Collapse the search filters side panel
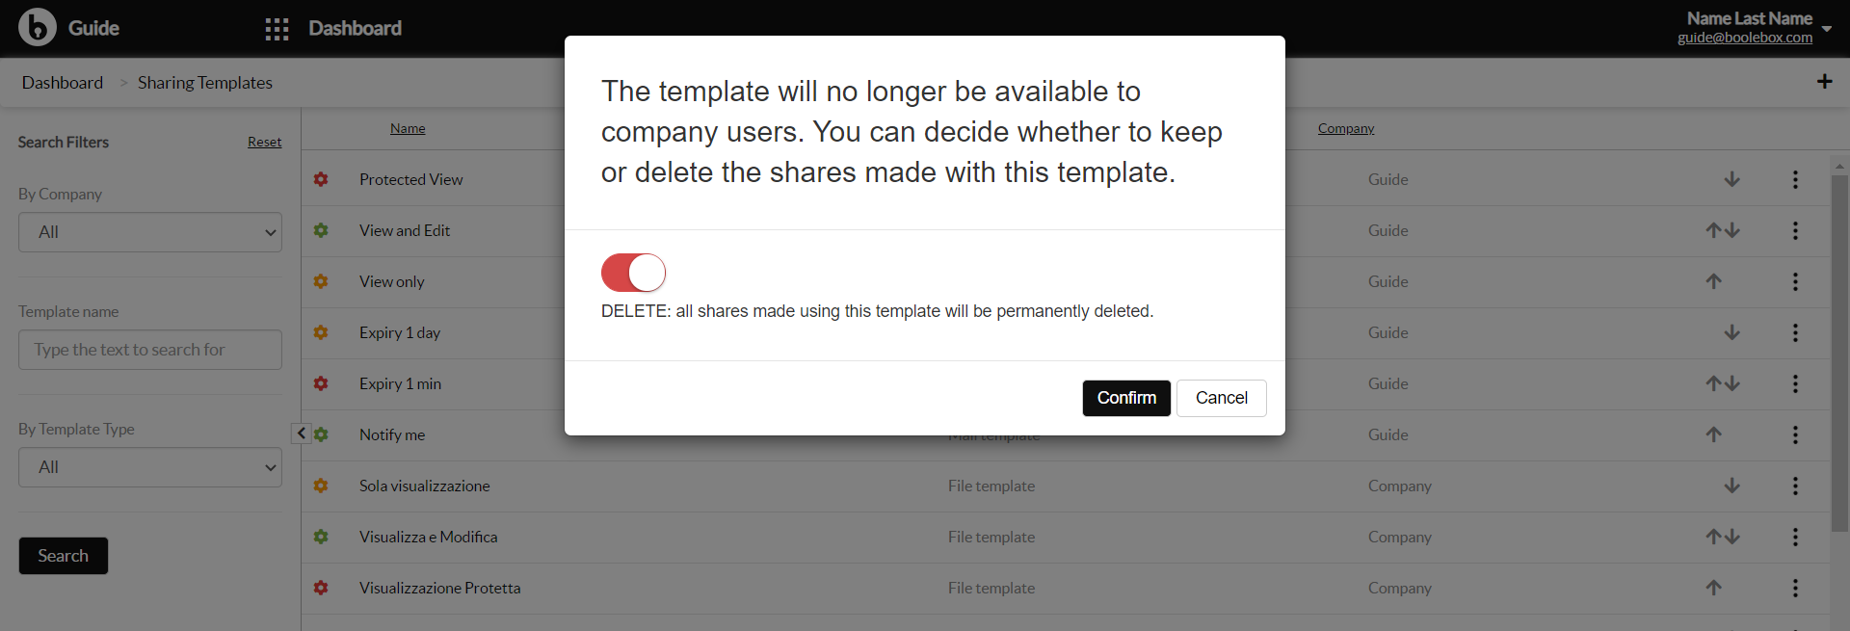Screen dimensions: 1850x631 (301, 434)
